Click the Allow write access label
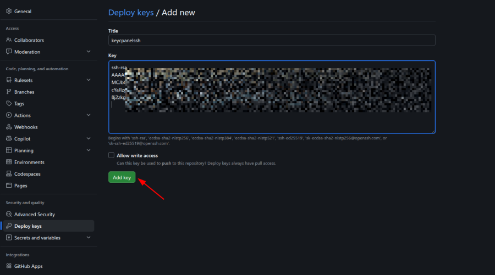 [137, 155]
